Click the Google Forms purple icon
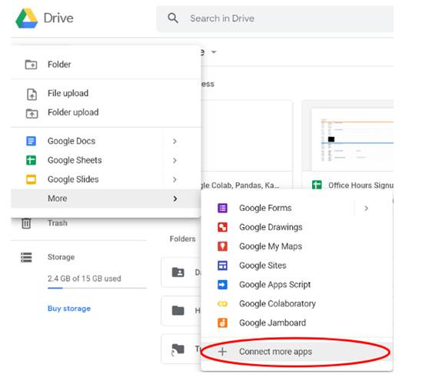This screenshot has width=422, height=381. click(x=222, y=208)
